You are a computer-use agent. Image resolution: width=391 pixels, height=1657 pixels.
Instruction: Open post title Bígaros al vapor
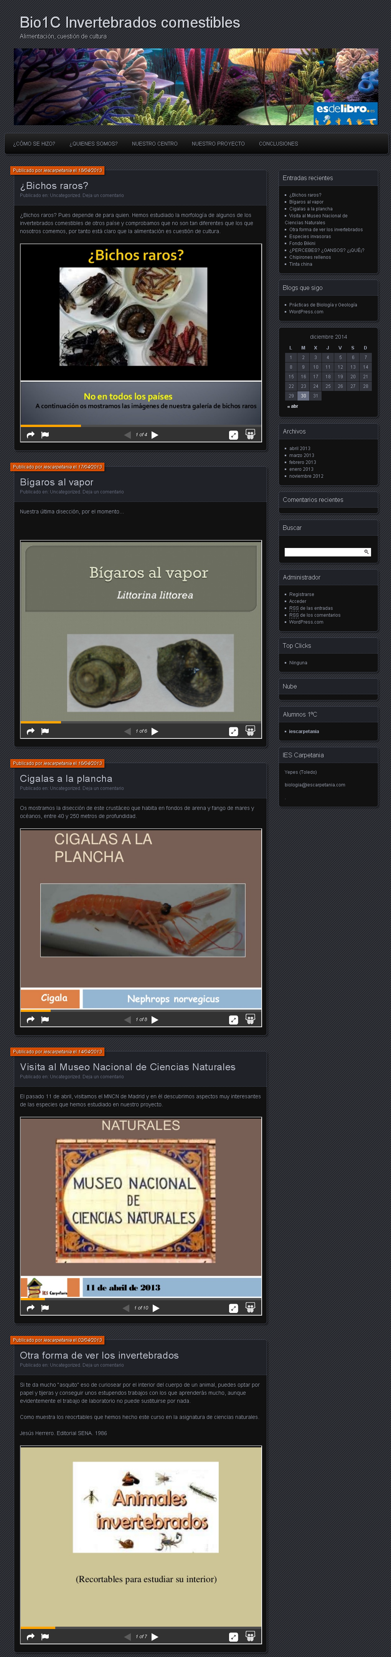(56, 482)
